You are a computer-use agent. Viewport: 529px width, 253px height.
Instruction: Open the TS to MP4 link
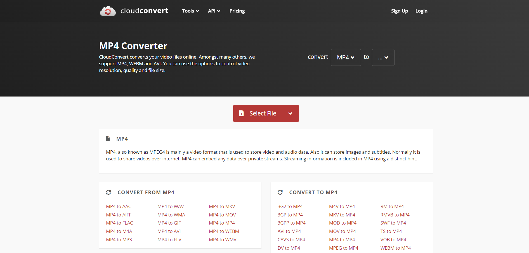tap(391, 231)
